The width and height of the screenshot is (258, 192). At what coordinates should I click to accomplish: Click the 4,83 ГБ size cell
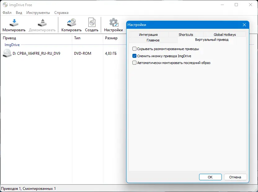click(x=111, y=53)
